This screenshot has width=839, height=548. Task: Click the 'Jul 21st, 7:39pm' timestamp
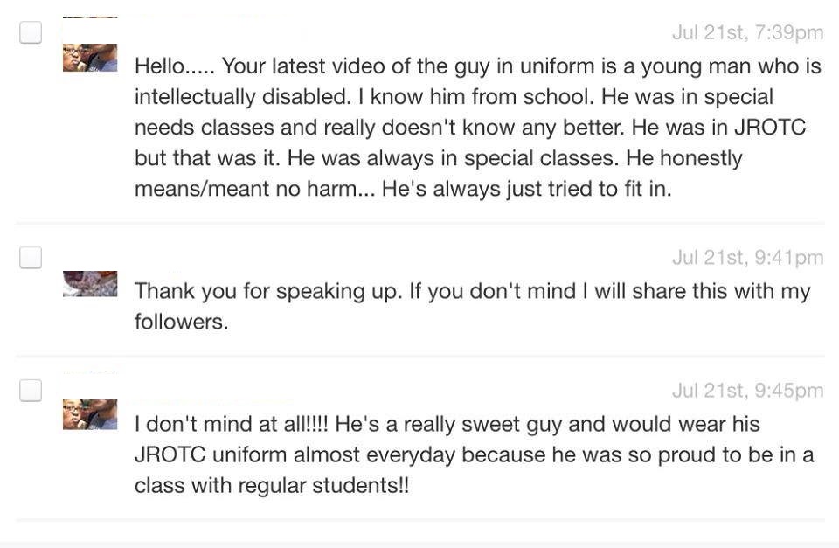click(747, 33)
